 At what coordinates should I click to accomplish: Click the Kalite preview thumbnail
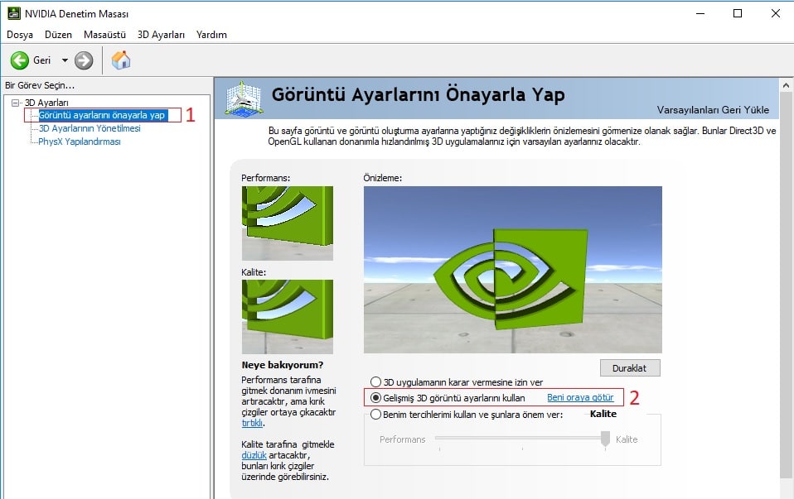(287, 316)
